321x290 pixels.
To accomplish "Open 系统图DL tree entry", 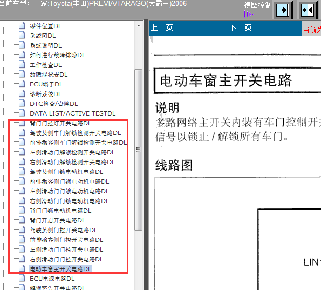I will [x=43, y=36].
